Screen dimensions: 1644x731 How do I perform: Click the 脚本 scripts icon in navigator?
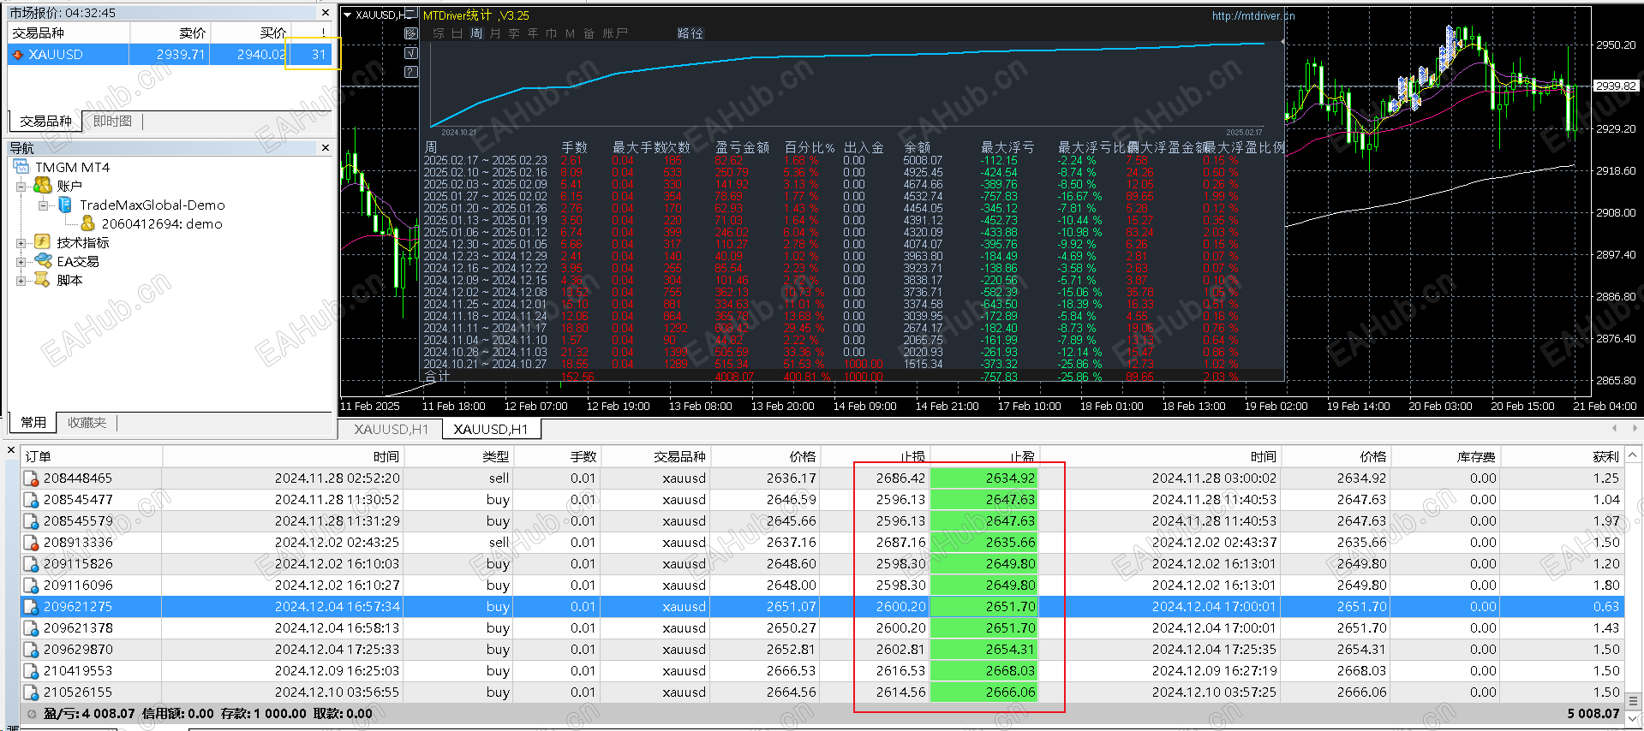pos(43,280)
